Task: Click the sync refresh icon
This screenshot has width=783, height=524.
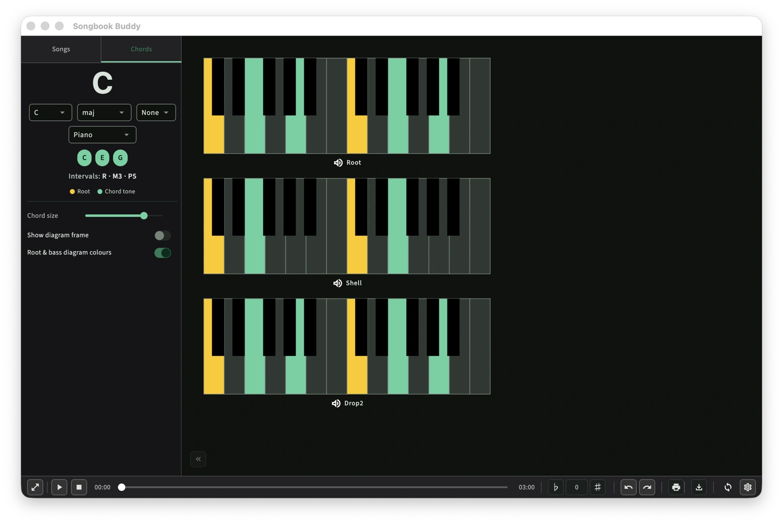Action: coord(728,487)
